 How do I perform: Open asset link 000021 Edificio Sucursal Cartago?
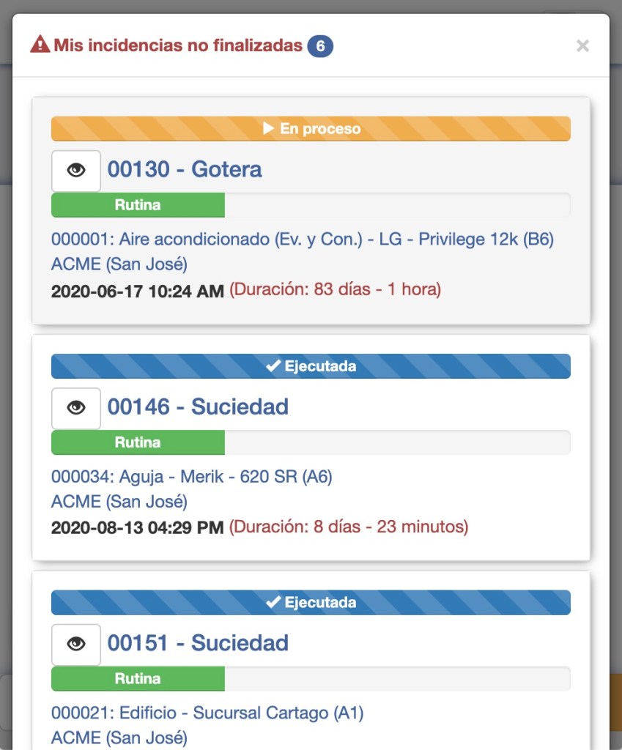coord(207,713)
